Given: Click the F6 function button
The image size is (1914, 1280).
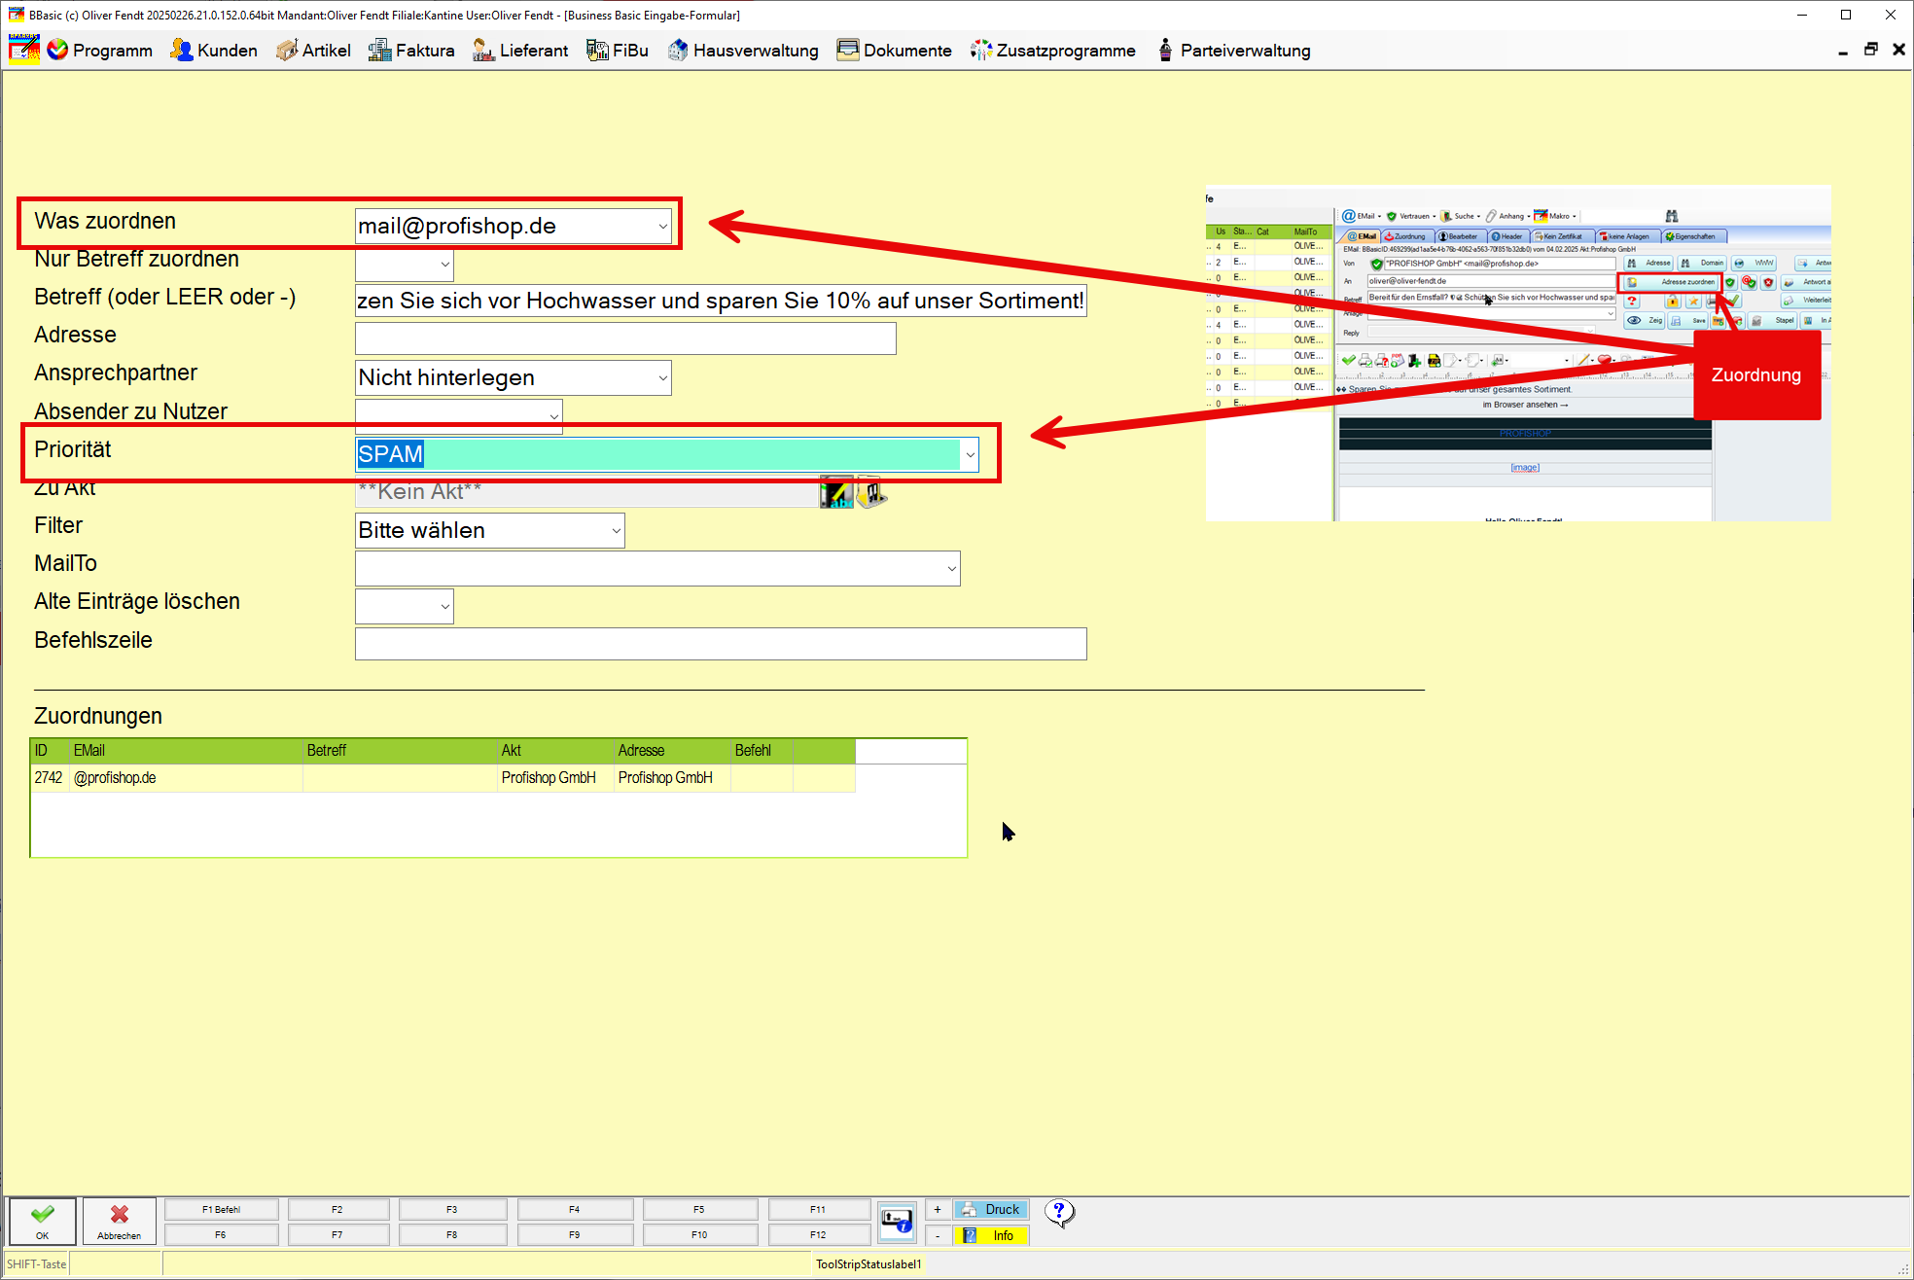Looking at the screenshot, I should (221, 1235).
